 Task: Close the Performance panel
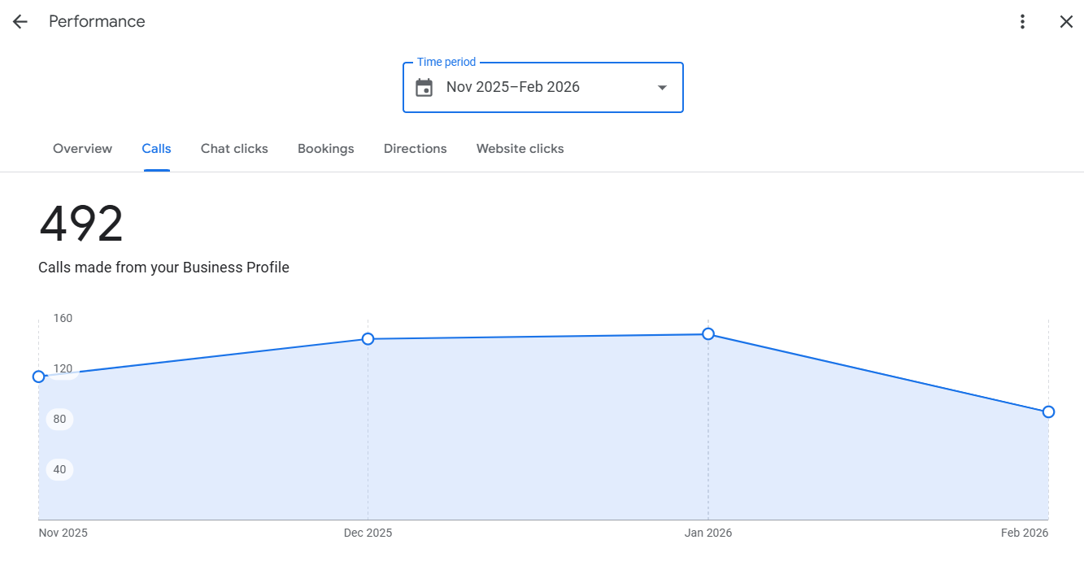point(1066,22)
